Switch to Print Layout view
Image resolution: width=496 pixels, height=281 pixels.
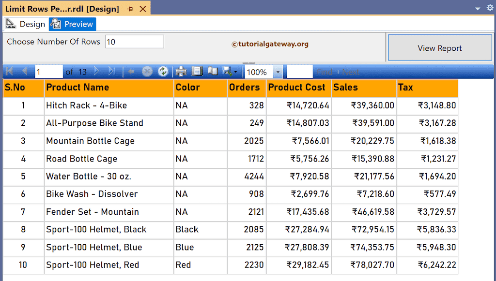(x=197, y=71)
